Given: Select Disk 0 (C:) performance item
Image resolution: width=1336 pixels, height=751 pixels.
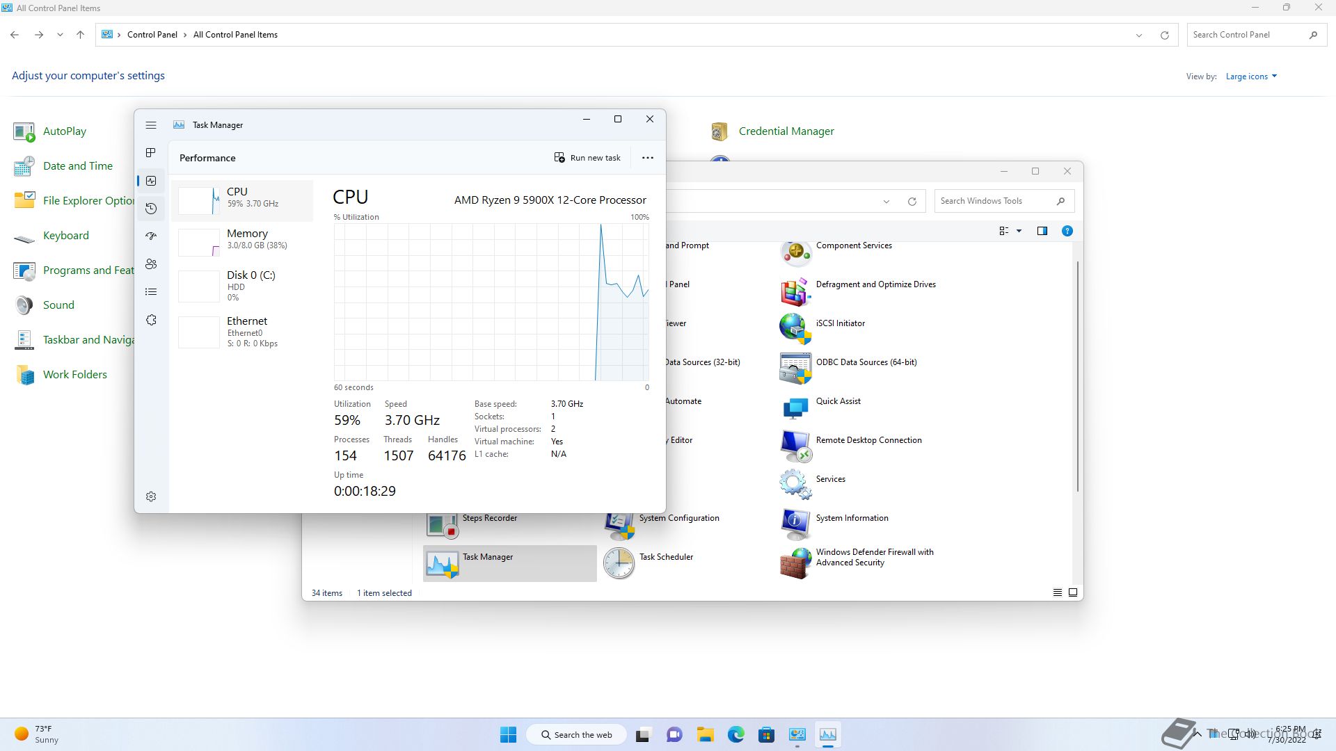Looking at the screenshot, I should coord(242,286).
